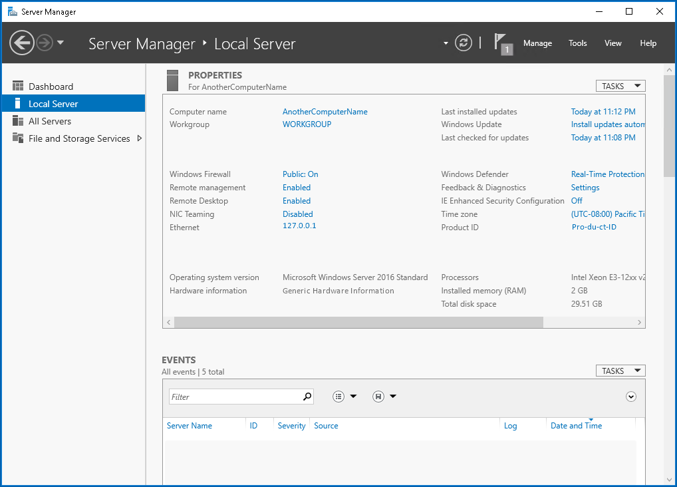Click the save query icon above Events list
Screen dimensions: 677x487
coord(378,396)
